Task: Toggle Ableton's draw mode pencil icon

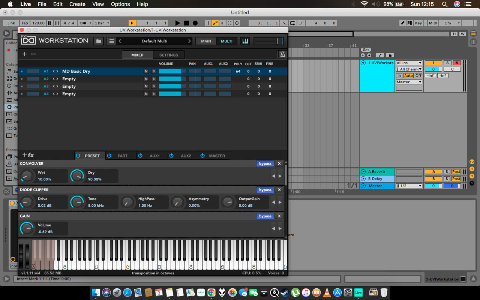Action: coord(402,23)
